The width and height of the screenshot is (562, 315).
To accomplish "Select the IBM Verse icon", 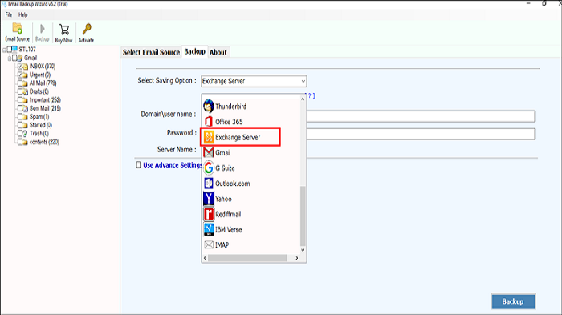I will [208, 229].
